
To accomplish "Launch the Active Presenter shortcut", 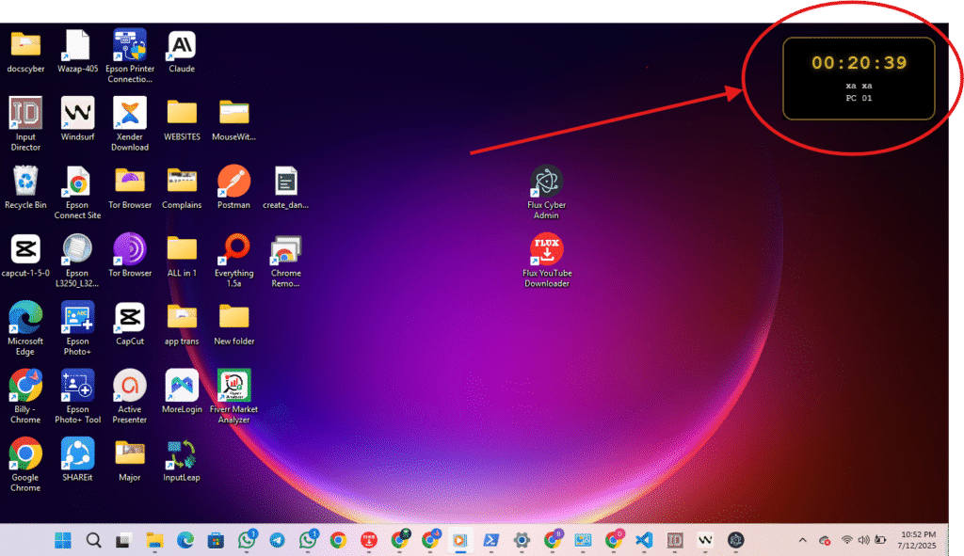I will tap(130, 386).
